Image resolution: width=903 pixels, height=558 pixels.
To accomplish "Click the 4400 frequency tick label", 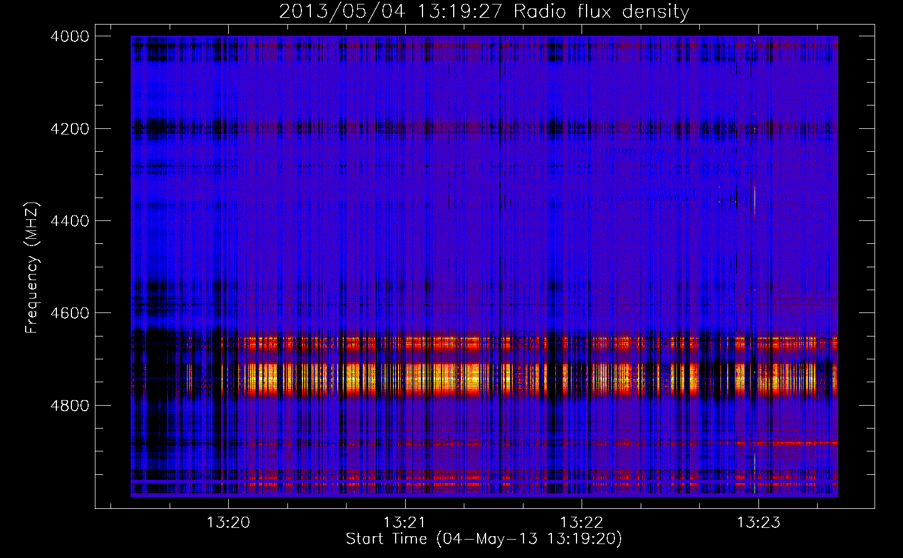I will [70, 221].
